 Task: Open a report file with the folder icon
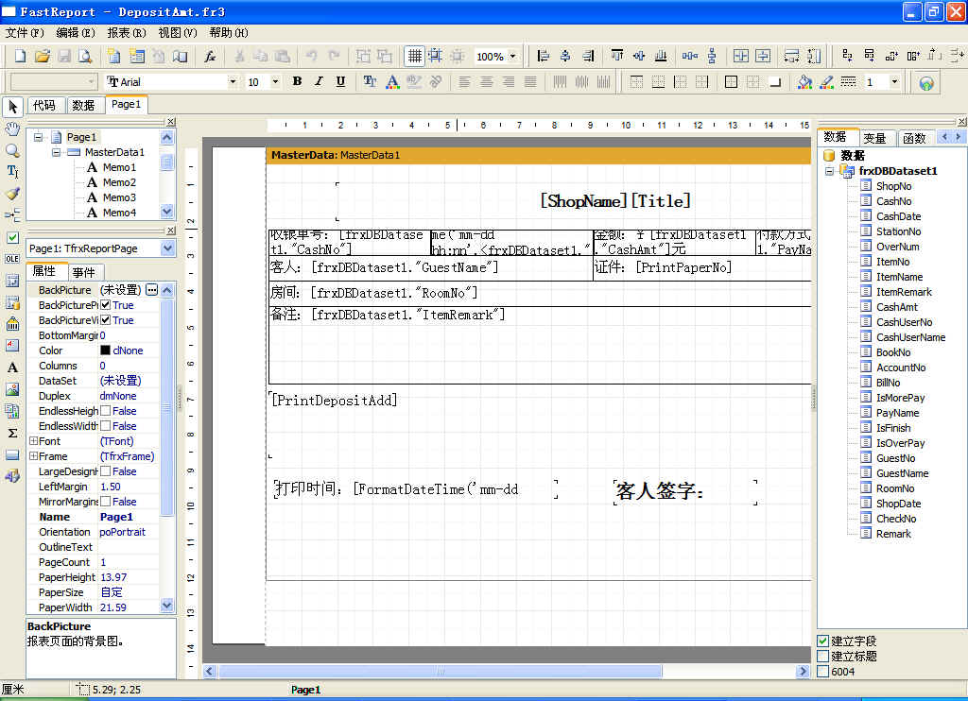tap(42, 56)
